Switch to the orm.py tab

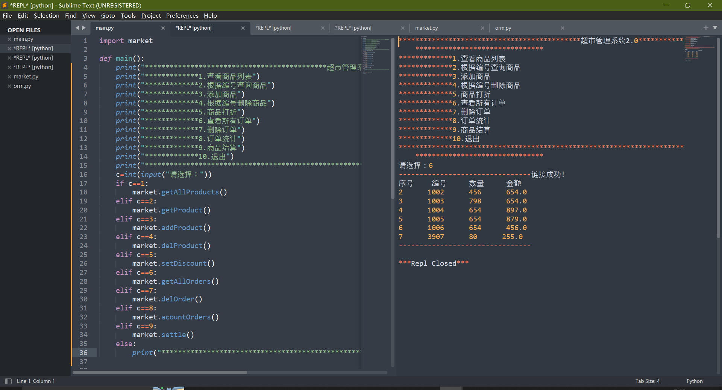point(503,28)
